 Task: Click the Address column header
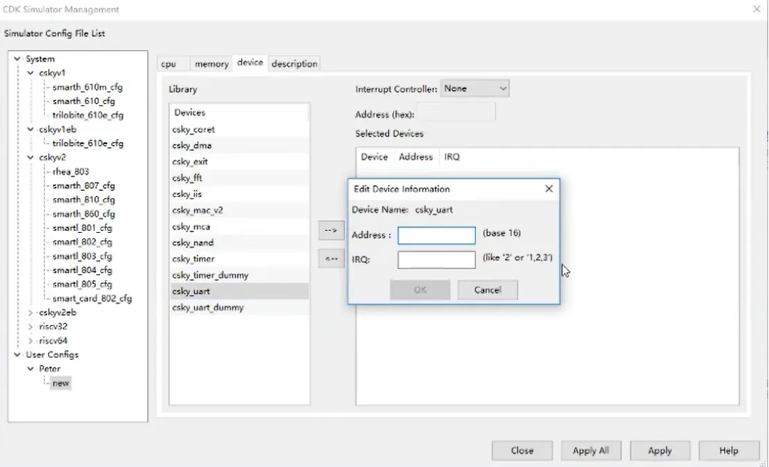tap(416, 157)
